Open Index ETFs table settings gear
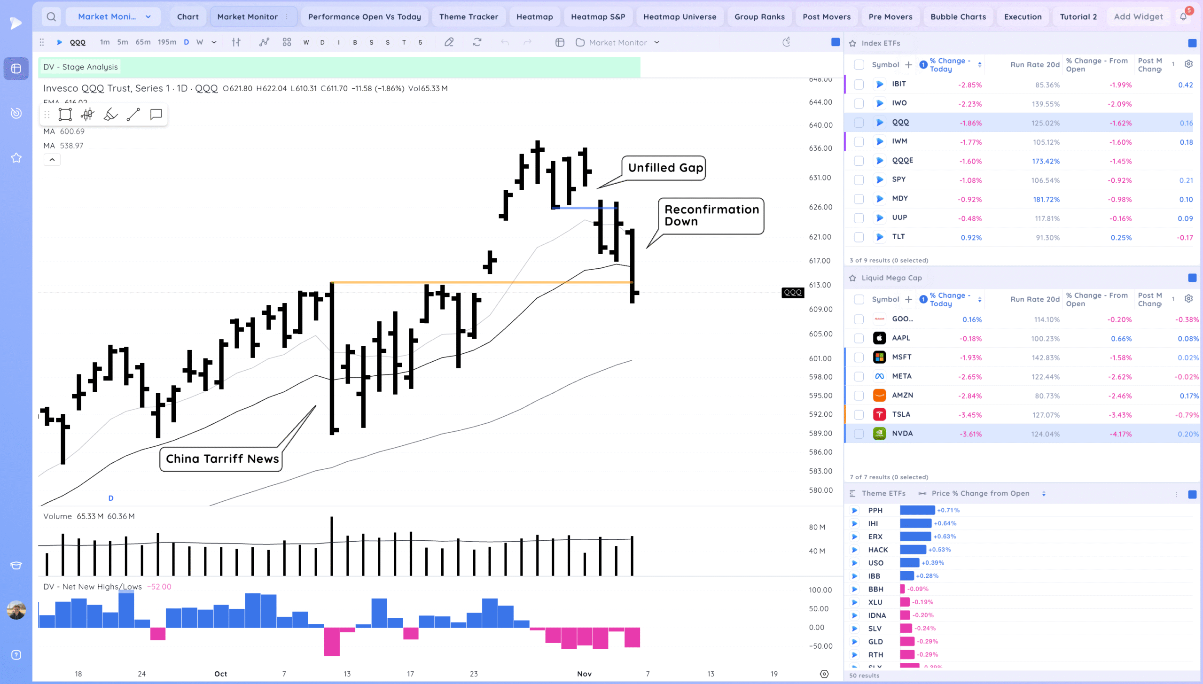 click(x=1188, y=64)
